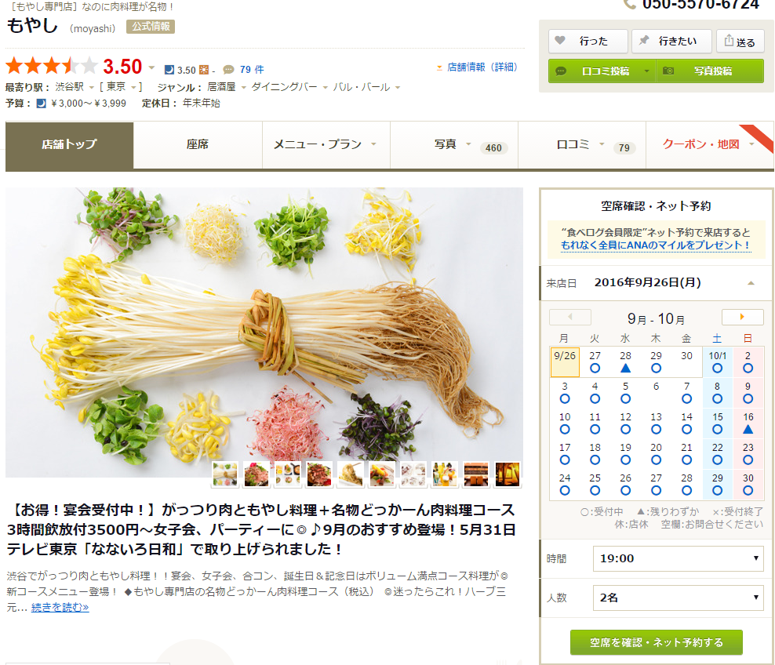
Task: Click the pin 行きたい button
Action: click(x=671, y=41)
